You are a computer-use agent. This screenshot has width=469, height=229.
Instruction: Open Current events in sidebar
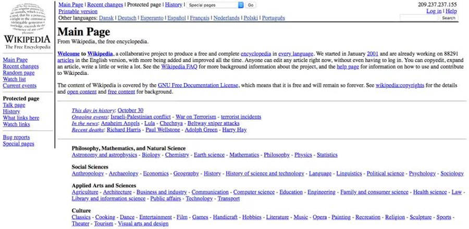pos(19,86)
